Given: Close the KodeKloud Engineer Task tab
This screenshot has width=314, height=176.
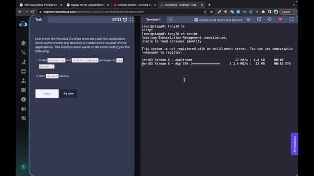Looking at the screenshot, I should pos(202,5).
